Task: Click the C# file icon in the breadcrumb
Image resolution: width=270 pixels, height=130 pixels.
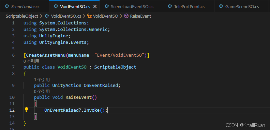Action: (47, 16)
